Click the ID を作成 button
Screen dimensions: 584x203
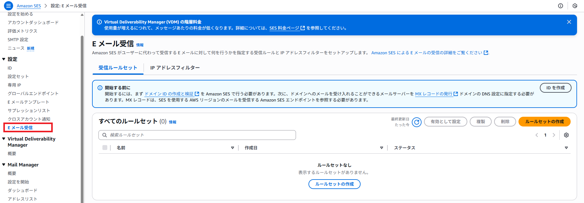[x=555, y=88]
